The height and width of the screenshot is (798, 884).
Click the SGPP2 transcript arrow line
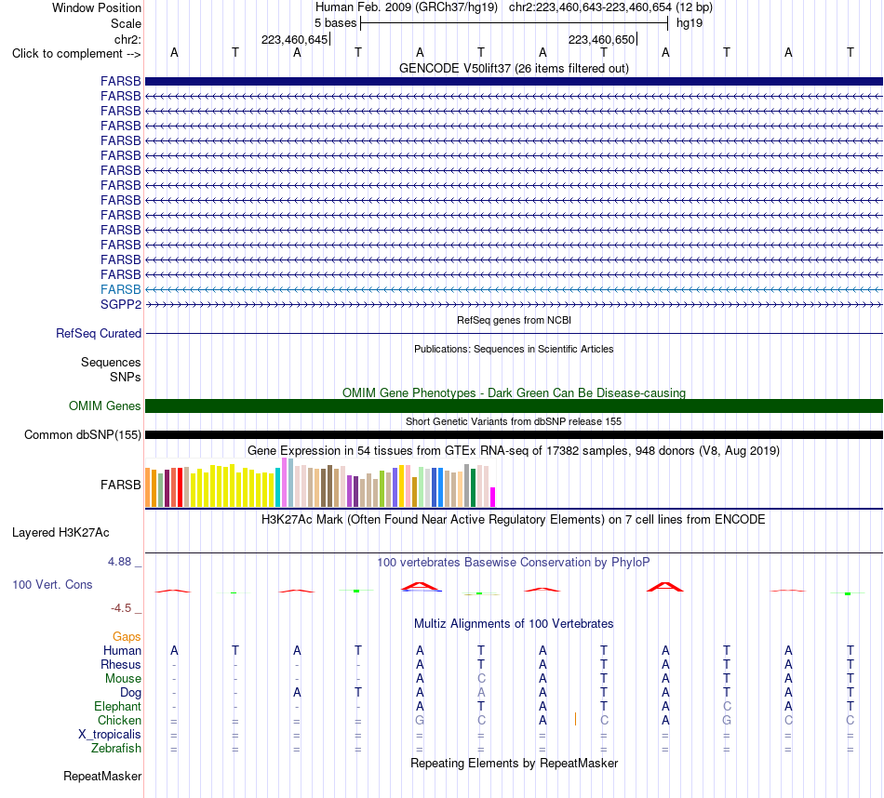514,304
